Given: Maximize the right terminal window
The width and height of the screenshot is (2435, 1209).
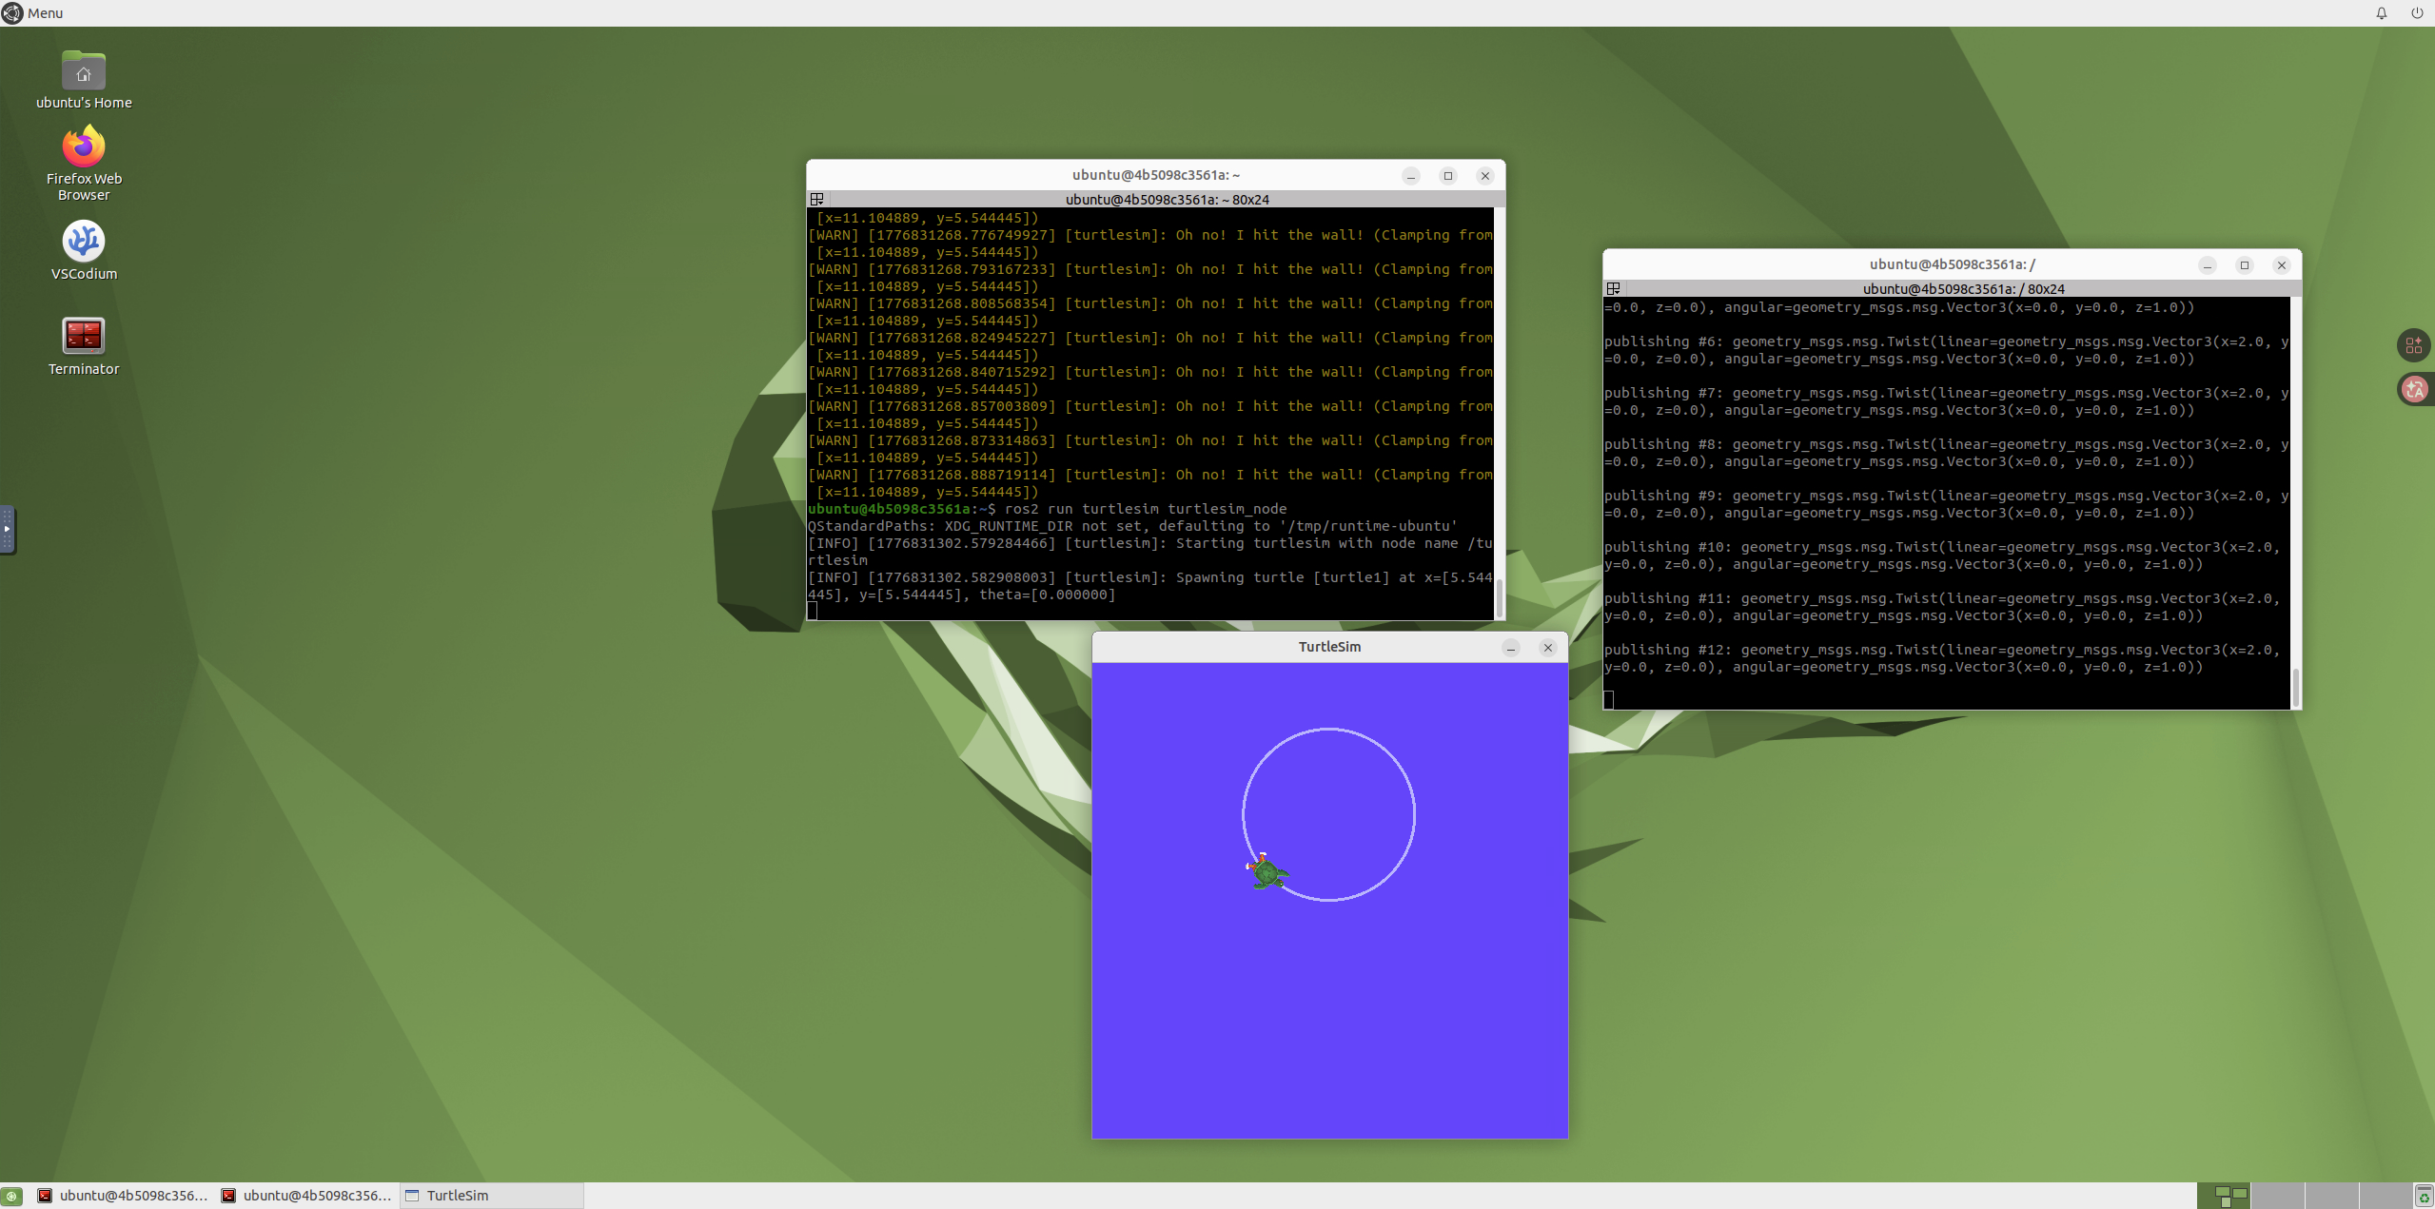Looking at the screenshot, I should tap(2245, 264).
